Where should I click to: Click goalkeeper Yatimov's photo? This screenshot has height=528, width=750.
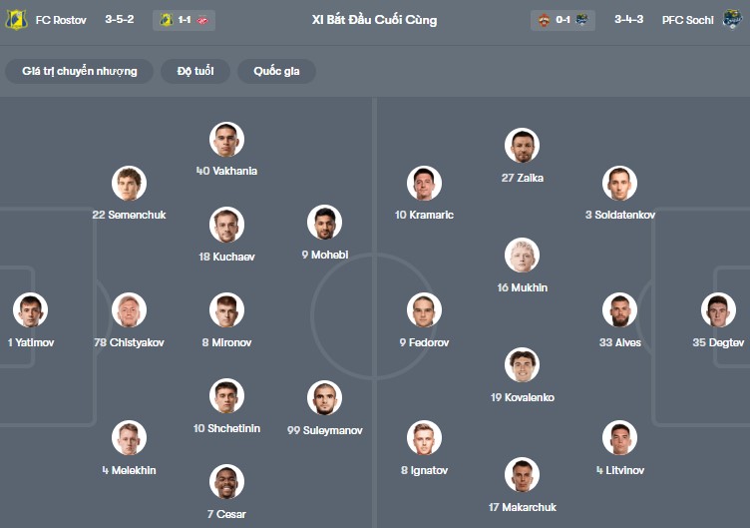point(29,310)
